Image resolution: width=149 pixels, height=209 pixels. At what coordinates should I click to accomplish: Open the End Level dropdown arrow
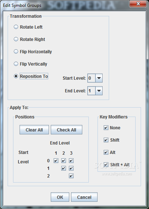point(99,91)
